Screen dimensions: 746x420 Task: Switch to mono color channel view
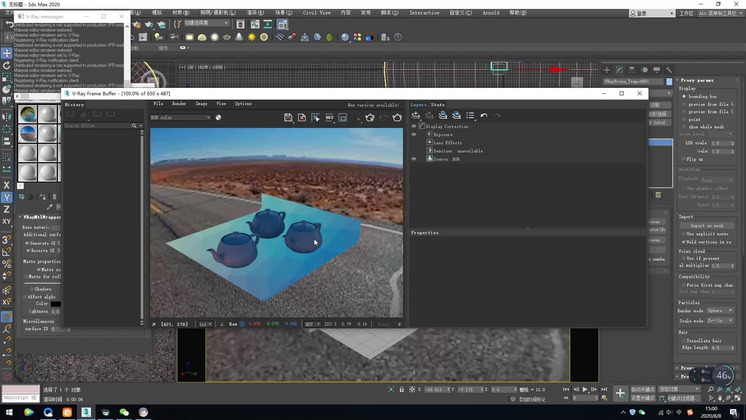pyautogui.click(x=218, y=117)
